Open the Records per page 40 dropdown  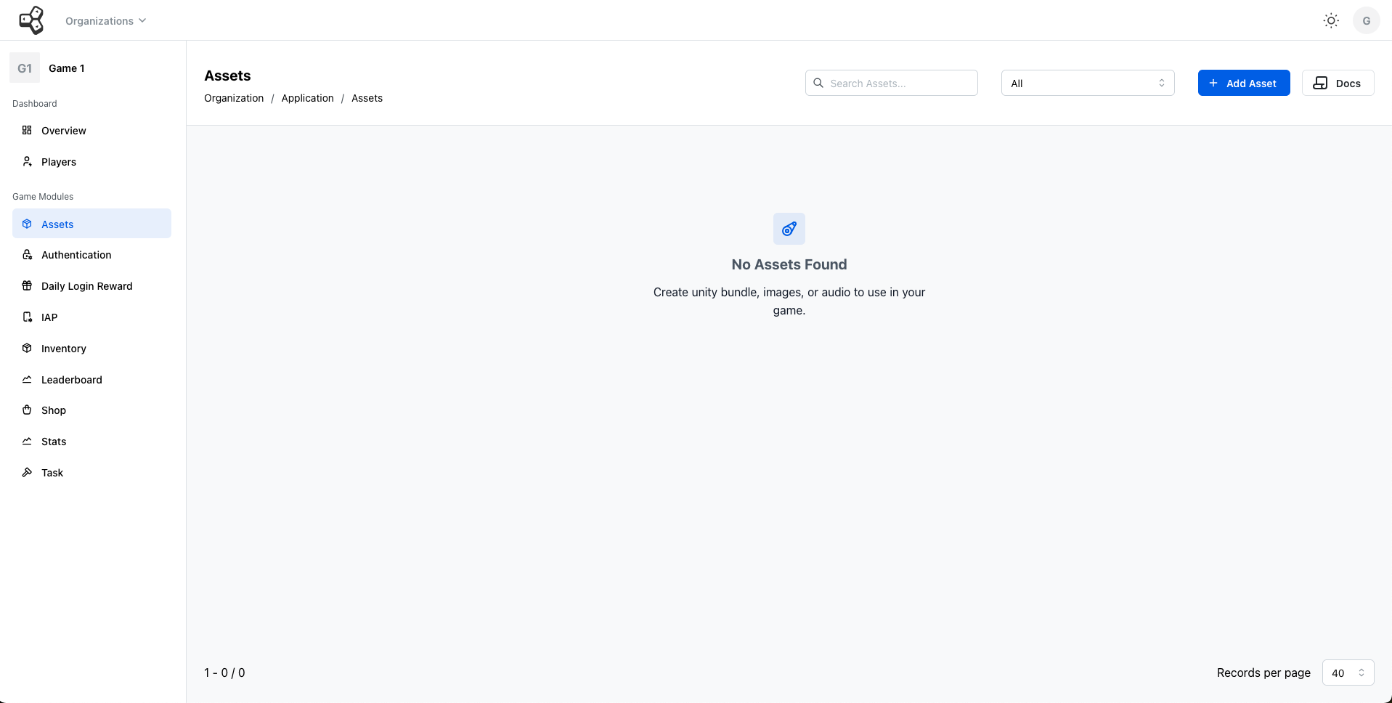coord(1348,672)
